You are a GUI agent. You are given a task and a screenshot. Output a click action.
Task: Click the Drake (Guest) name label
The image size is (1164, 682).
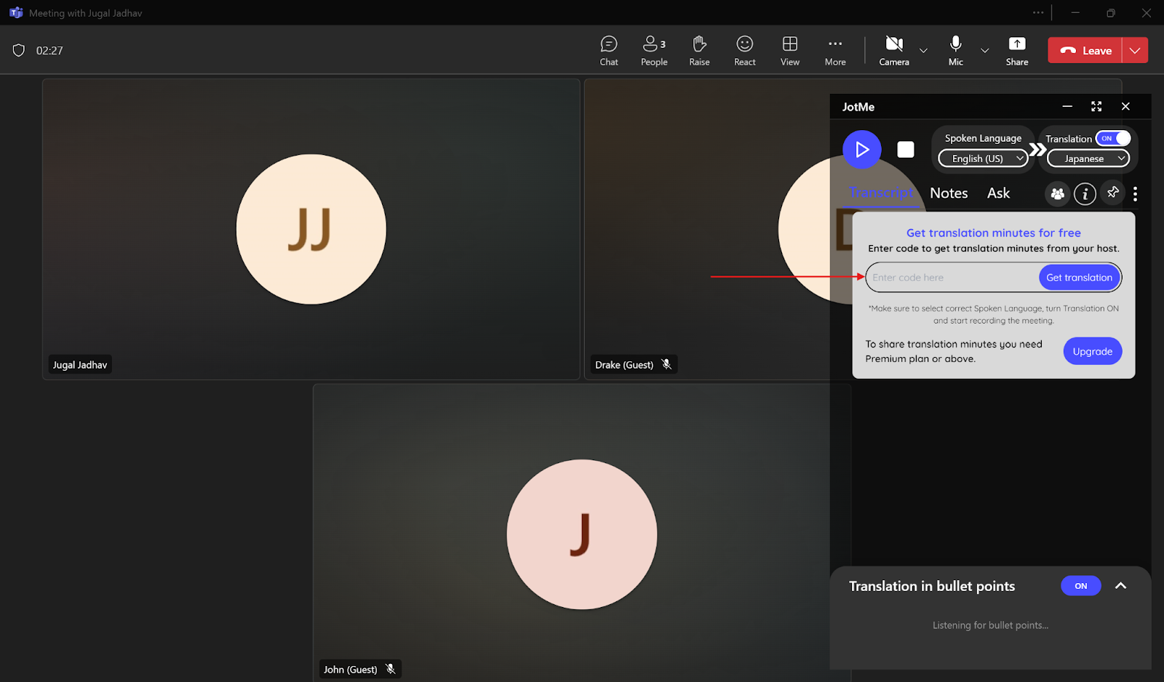624,364
